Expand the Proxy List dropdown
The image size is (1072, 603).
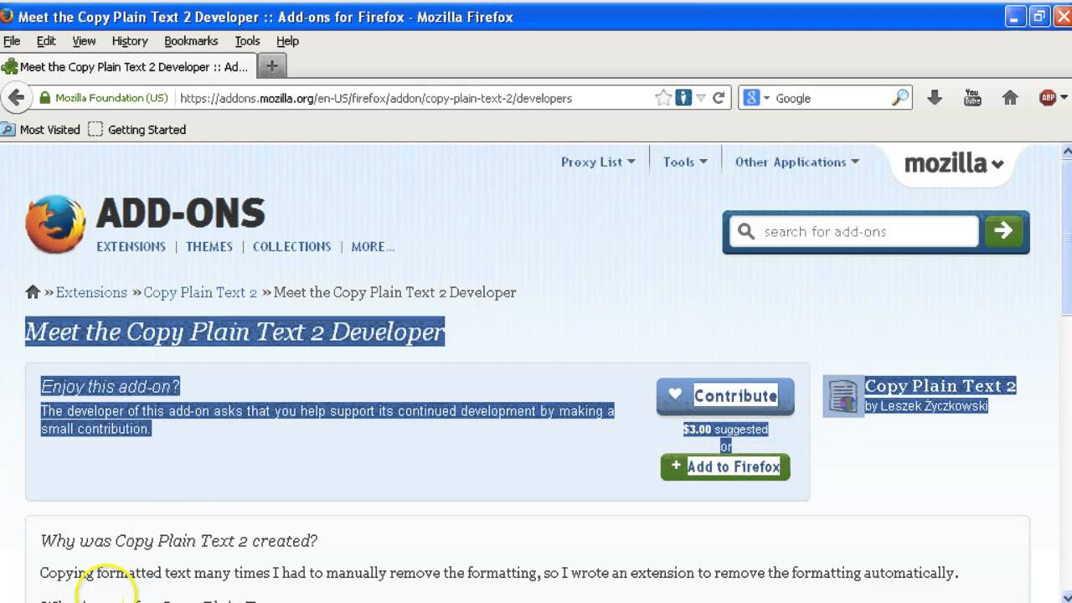[x=598, y=162]
